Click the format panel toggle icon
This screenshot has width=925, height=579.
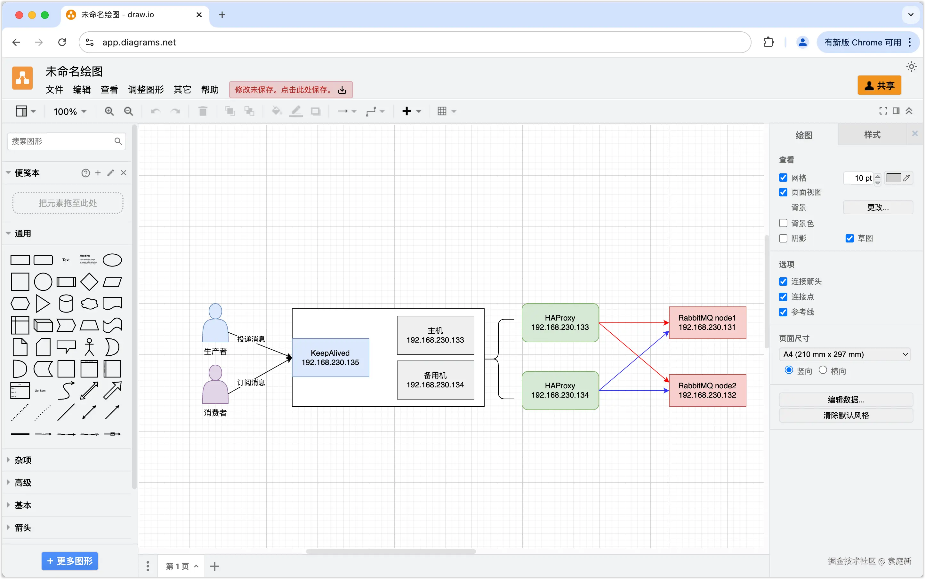coord(896,111)
